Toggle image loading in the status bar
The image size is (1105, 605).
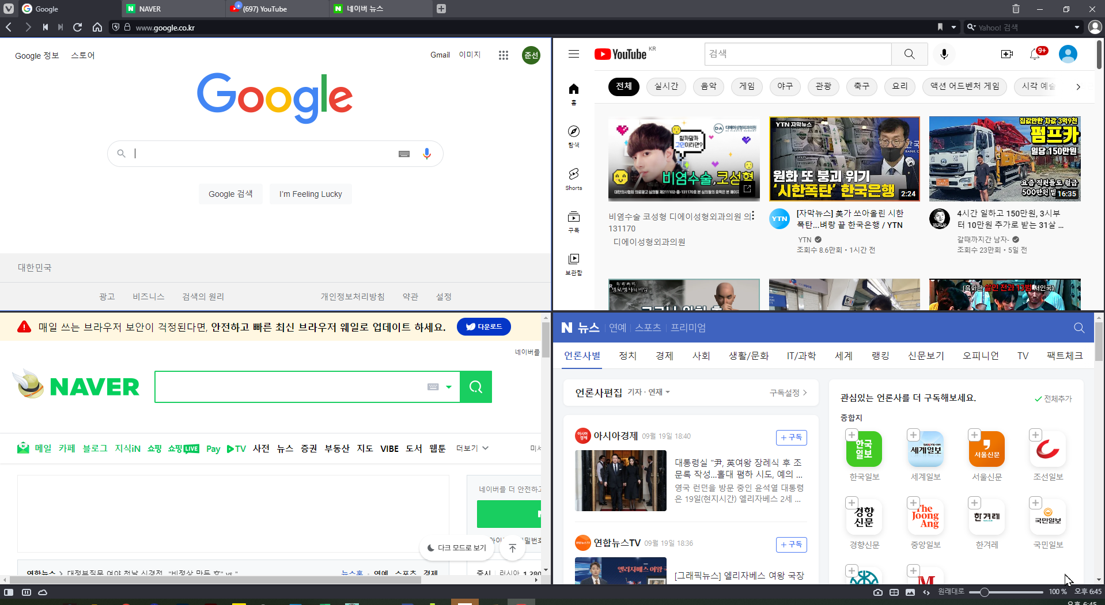click(x=910, y=592)
